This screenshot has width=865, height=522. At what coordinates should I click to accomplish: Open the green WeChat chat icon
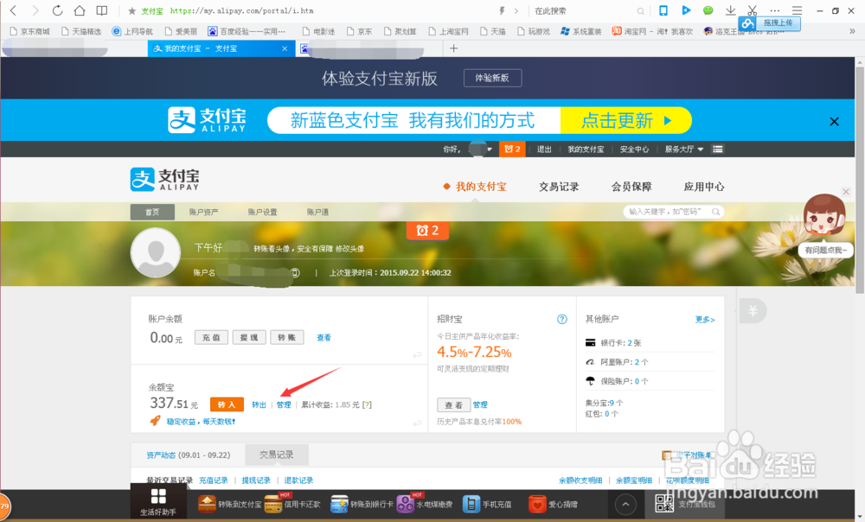[x=708, y=10]
